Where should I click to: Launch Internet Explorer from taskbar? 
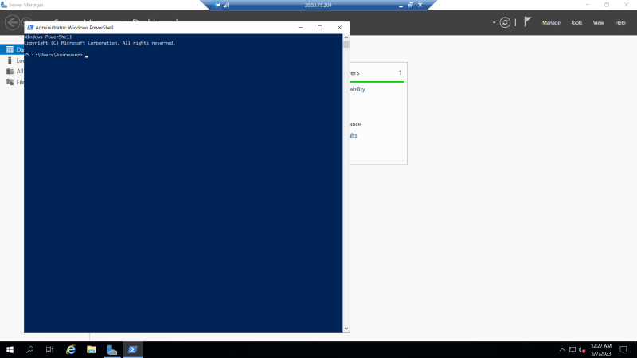tap(71, 349)
